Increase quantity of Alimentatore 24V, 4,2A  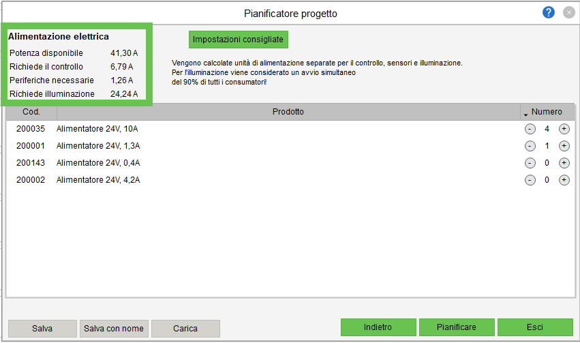[x=564, y=180]
